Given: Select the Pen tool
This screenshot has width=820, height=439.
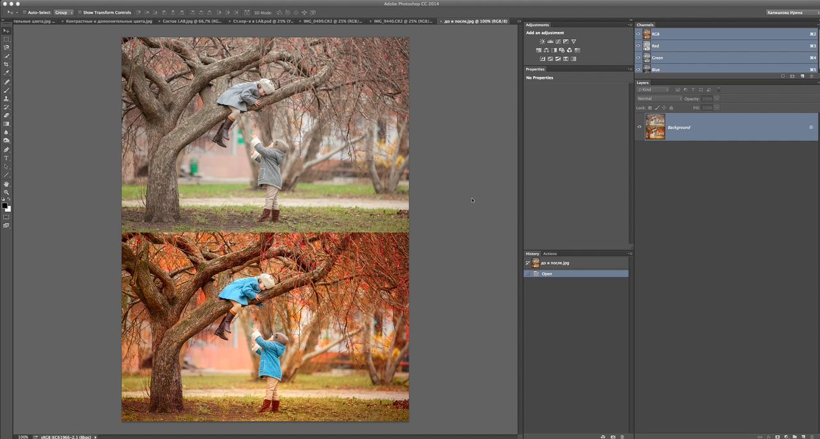Looking at the screenshot, I should (6, 150).
